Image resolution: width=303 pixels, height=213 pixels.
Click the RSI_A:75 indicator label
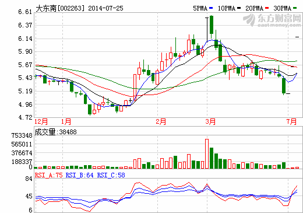click(x=49, y=175)
